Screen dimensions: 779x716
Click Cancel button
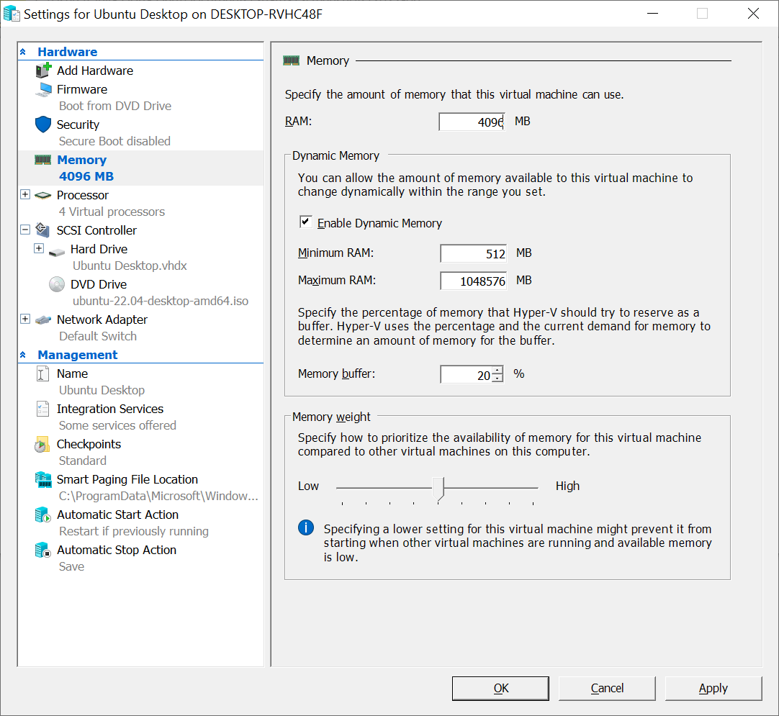pos(607,688)
